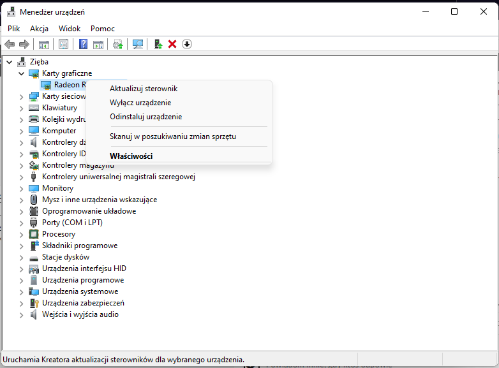Toggle the console tree toolbar icon
Image resolution: width=499 pixels, height=368 pixels.
click(44, 44)
